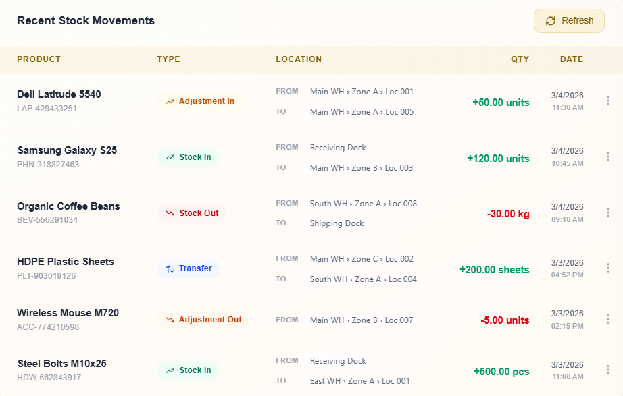Open more options for Wireless Mouse M720 row
The width and height of the screenshot is (623, 396).
click(x=608, y=319)
